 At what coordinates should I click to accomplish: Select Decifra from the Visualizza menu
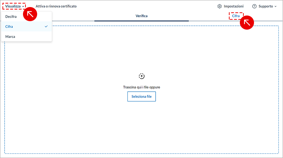click(11, 17)
